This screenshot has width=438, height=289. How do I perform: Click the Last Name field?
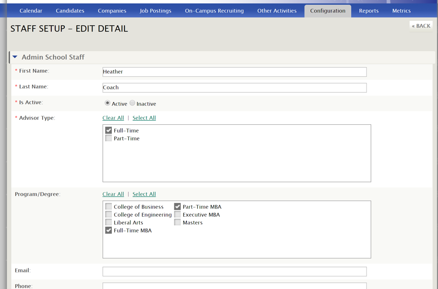[234, 88]
